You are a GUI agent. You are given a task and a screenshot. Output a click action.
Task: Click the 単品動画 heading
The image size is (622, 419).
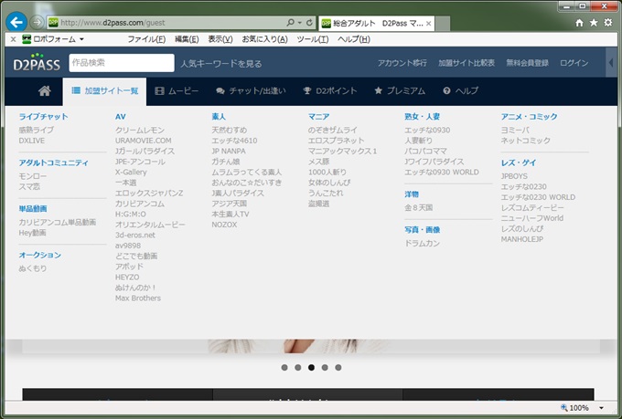pyautogui.click(x=33, y=209)
